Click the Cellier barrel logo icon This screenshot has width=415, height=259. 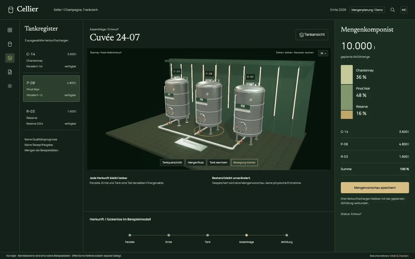(11, 10)
